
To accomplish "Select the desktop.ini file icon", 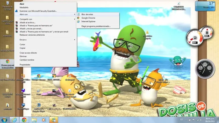I will (x=70, y=78).
